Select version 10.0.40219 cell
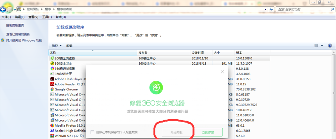 [244, 110]
